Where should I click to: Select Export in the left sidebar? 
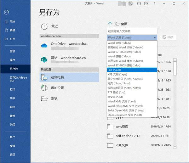click(x=13, y=107)
